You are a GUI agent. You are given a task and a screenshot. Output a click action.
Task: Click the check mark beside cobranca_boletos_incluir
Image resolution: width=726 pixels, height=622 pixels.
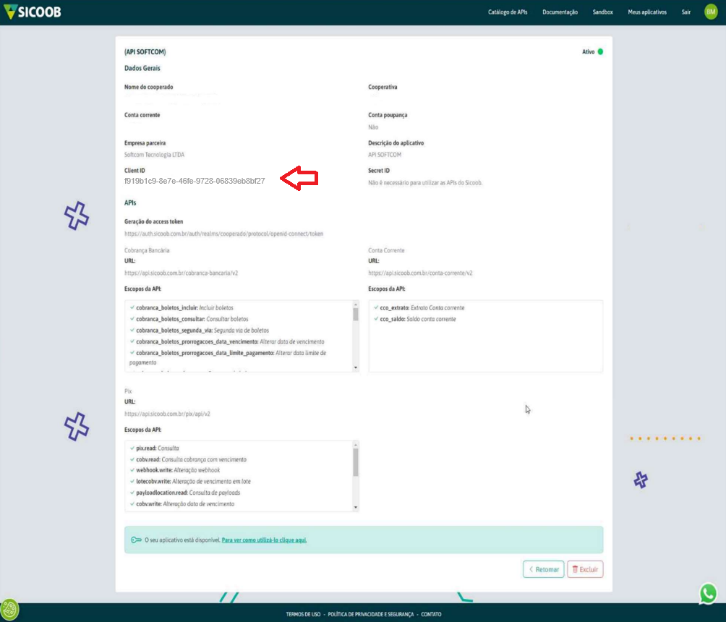tap(132, 307)
